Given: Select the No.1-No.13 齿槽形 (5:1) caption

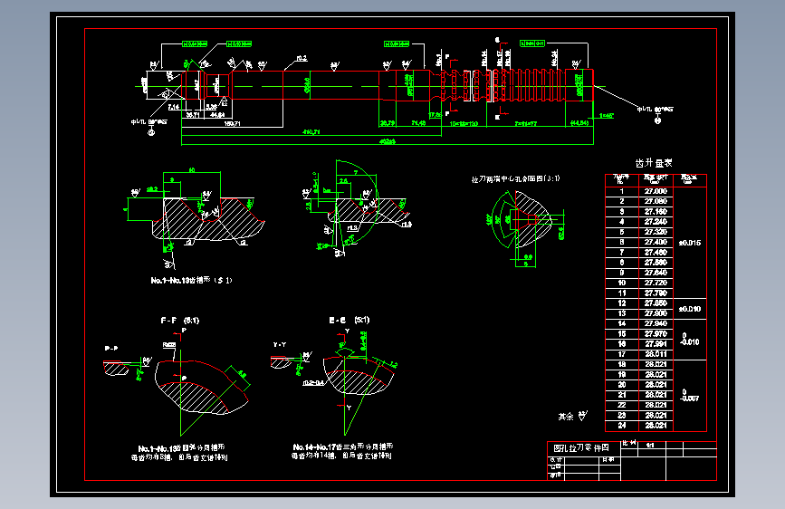Looking at the screenshot, I should [191, 281].
